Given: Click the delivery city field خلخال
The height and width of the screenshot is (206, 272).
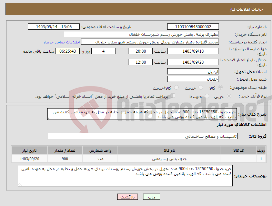Looking at the screenshot, I should tap(193, 79).
